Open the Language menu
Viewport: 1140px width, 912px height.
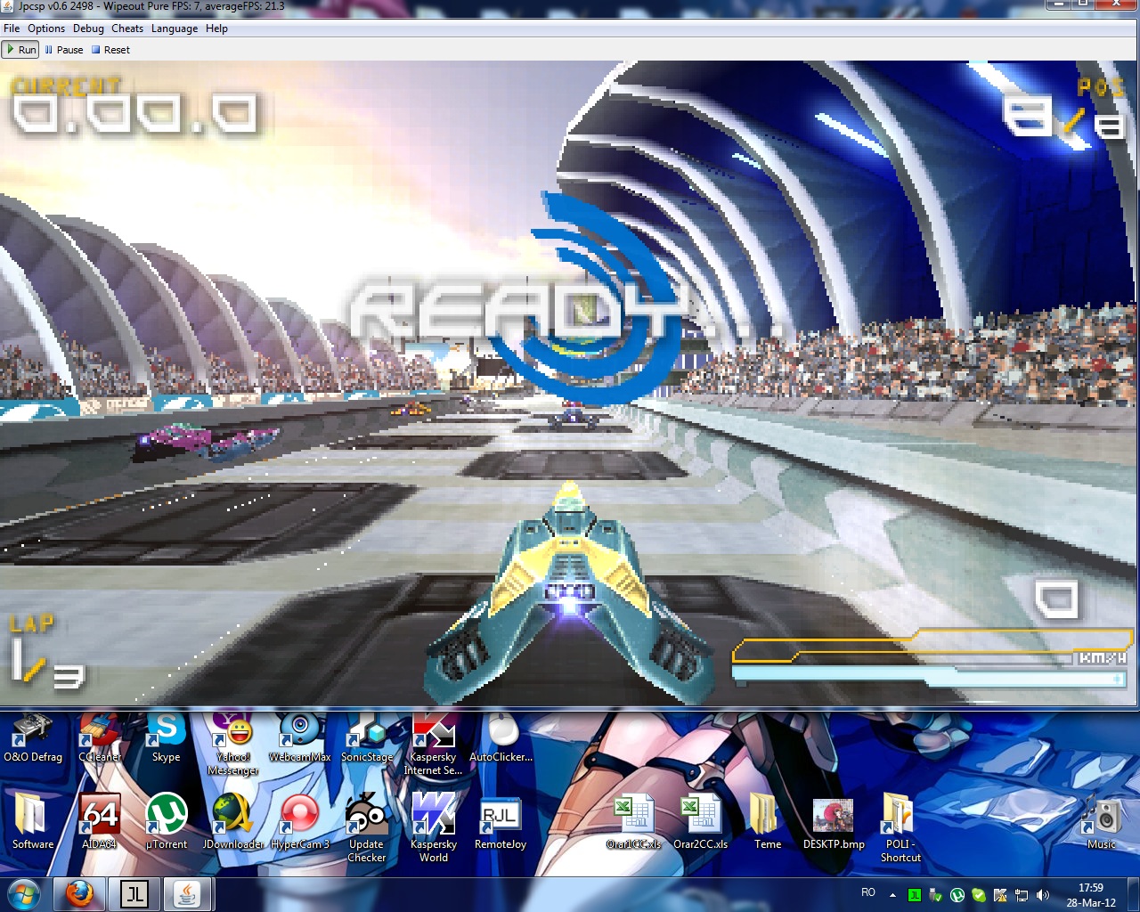point(175,28)
